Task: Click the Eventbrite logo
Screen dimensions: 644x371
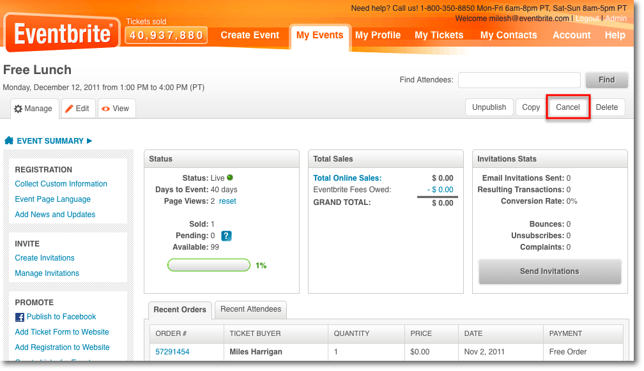Action: 62,33
